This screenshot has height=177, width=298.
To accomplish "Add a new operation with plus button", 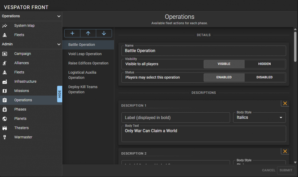I will [72, 33].
